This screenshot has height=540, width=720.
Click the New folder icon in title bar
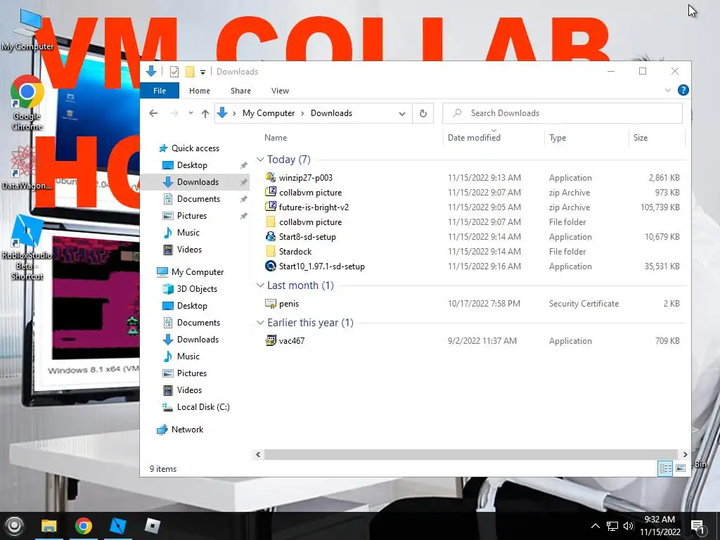190,72
